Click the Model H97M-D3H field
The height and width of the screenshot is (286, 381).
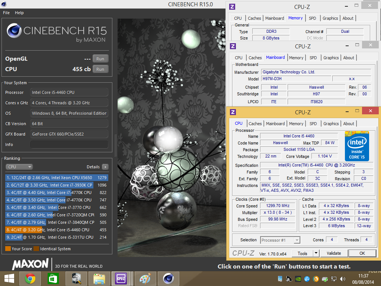click(296, 79)
